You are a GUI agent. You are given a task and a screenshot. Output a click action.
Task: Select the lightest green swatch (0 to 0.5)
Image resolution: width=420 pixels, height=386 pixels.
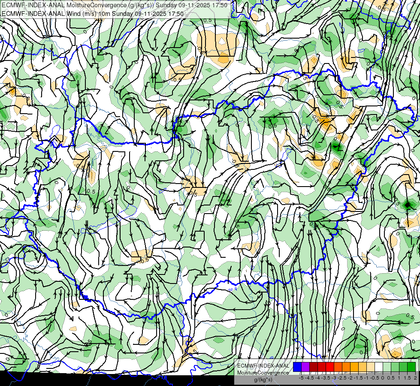[x=387, y=367]
